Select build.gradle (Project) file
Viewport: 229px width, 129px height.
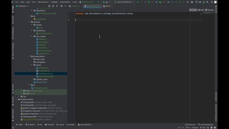tap(36, 102)
